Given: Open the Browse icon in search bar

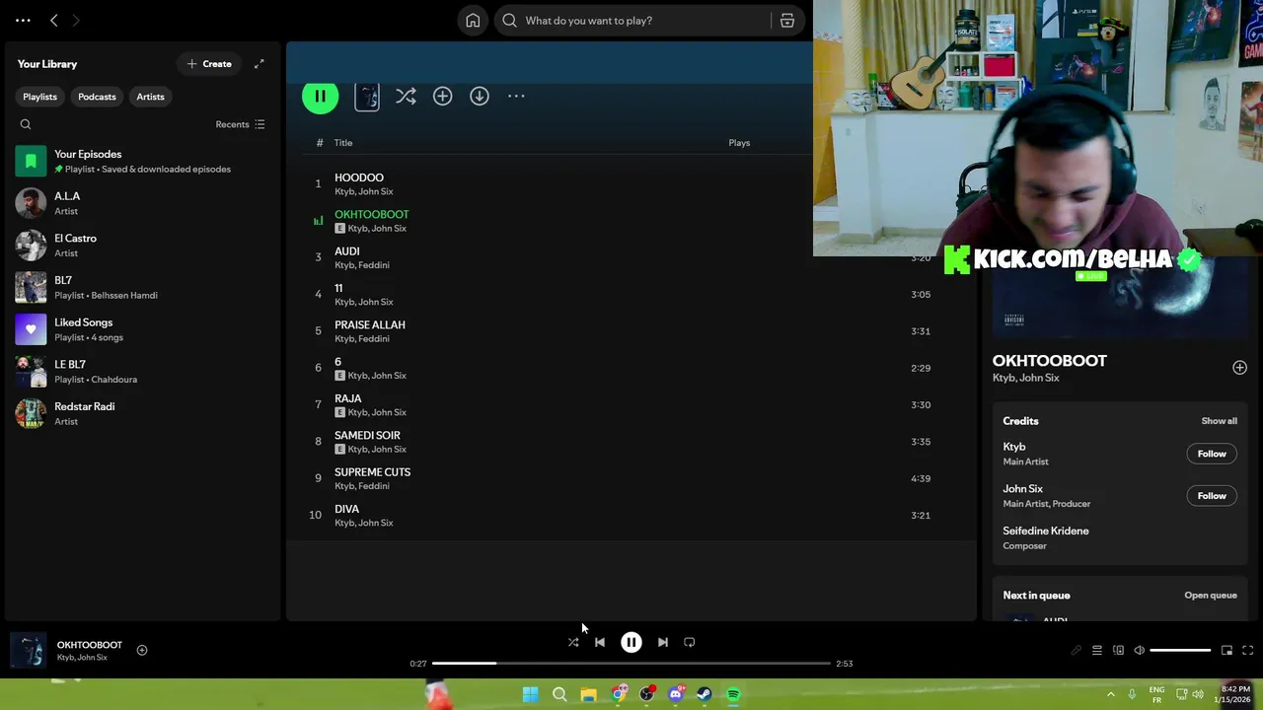Looking at the screenshot, I should click(x=787, y=21).
